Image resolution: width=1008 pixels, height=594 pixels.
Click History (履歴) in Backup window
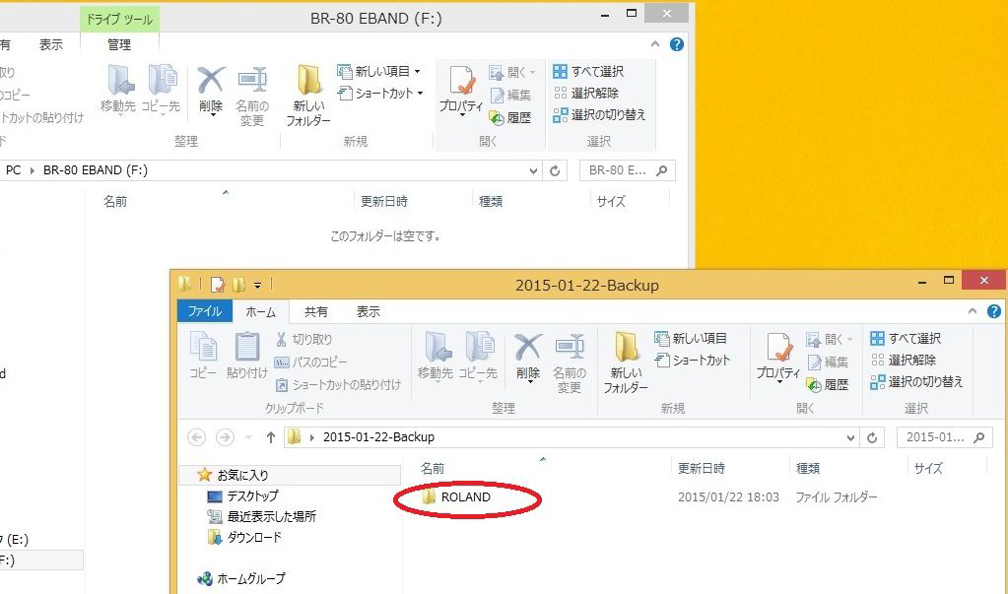point(828,384)
